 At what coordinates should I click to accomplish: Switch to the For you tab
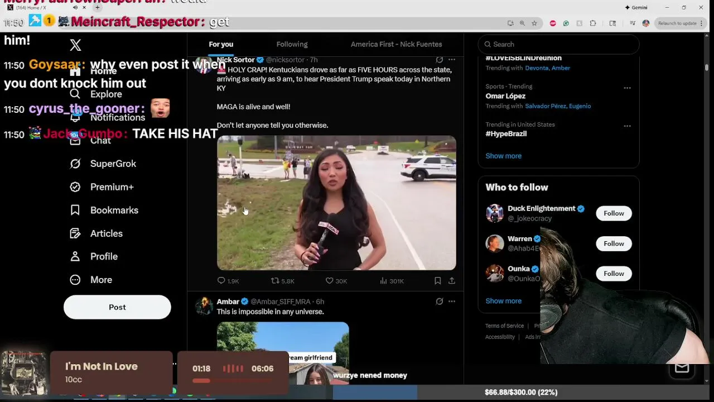tap(221, 44)
